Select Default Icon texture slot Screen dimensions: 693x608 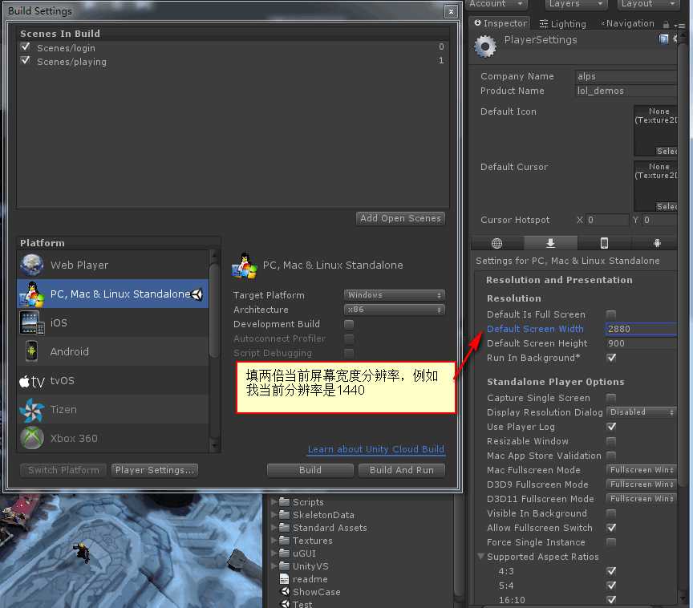click(655, 131)
